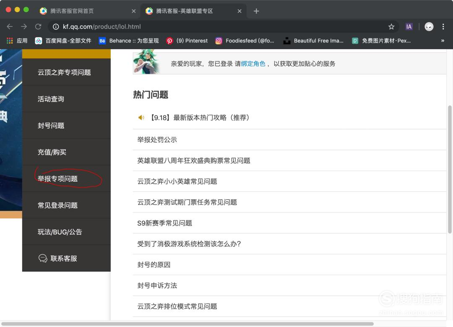Image resolution: width=453 pixels, height=327 pixels.
Task: Open the Beautiful Free Images bookmark
Action: click(x=313, y=41)
